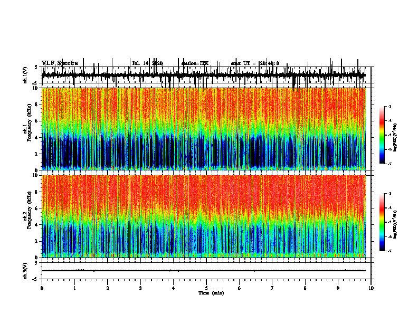
Task: Click the 'ch.1(V)' waveform axis label
Action: (25, 75)
